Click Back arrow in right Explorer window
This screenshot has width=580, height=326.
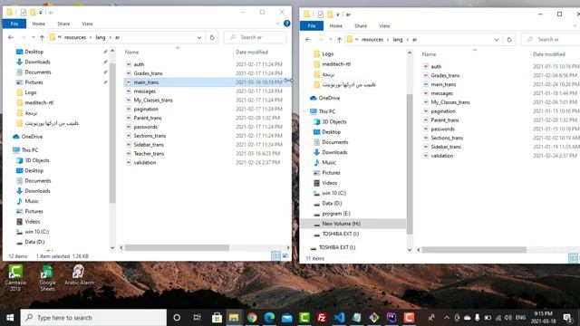click(308, 40)
